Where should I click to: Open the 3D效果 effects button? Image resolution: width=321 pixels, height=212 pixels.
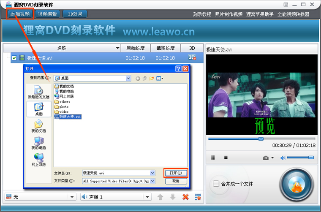[75, 14]
